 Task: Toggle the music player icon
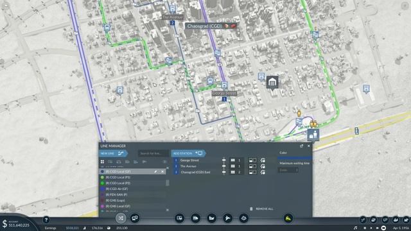[x=355, y=228]
